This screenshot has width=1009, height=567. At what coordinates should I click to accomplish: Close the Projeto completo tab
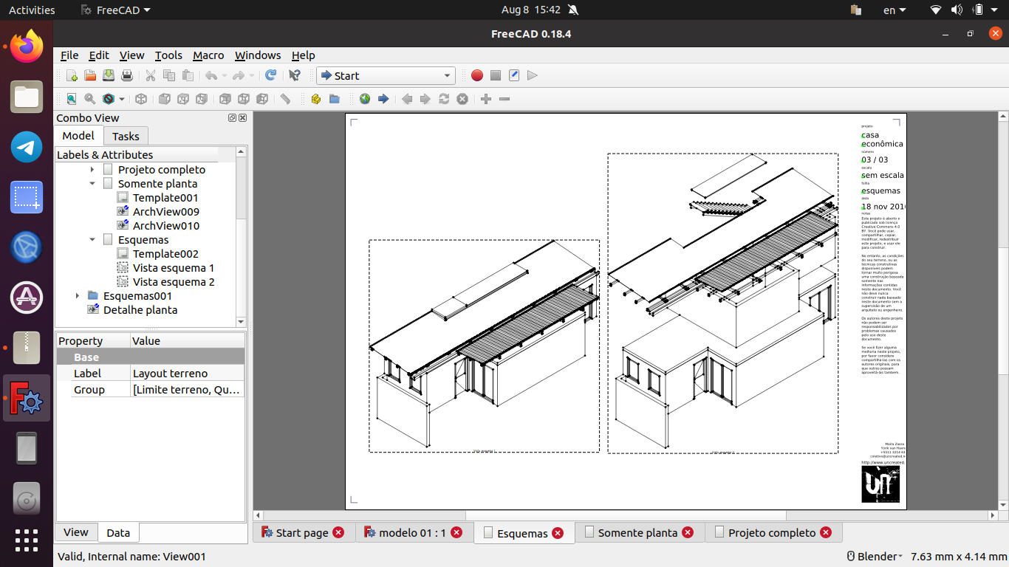(x=826, y=532)
